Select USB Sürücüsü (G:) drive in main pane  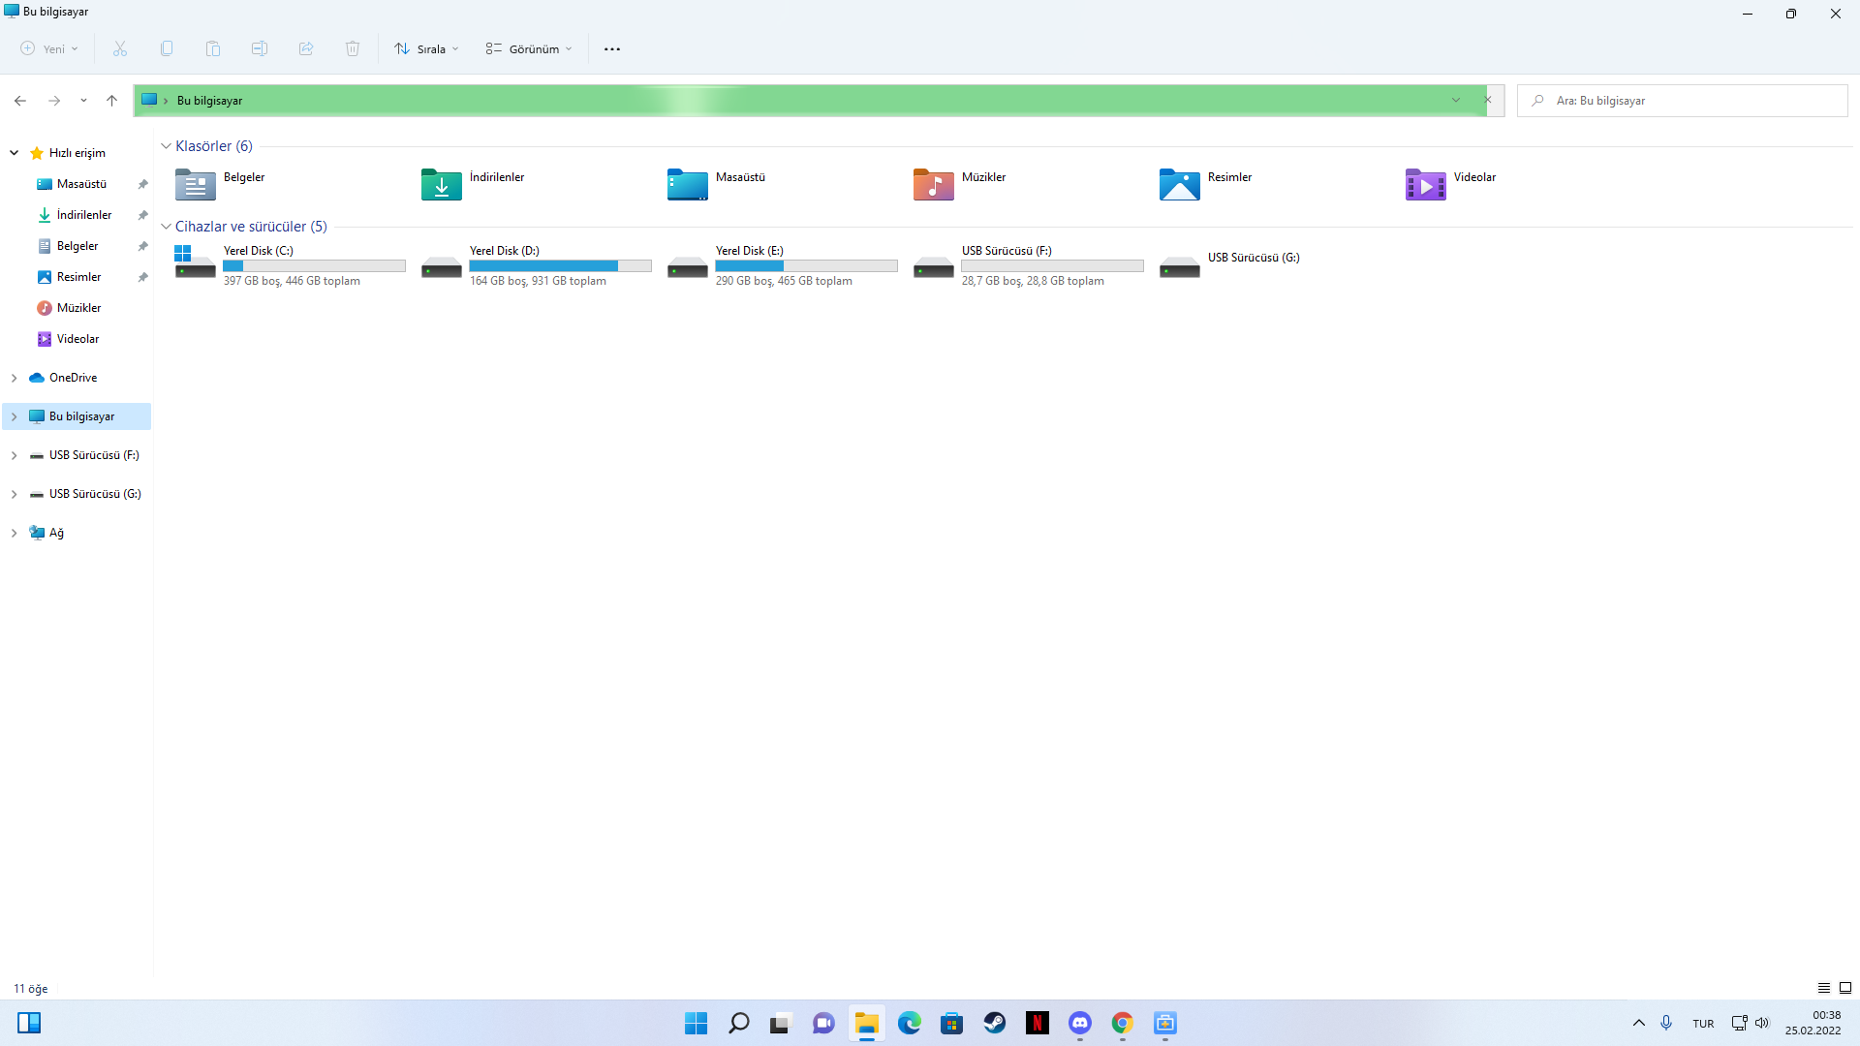point(1230,265)
